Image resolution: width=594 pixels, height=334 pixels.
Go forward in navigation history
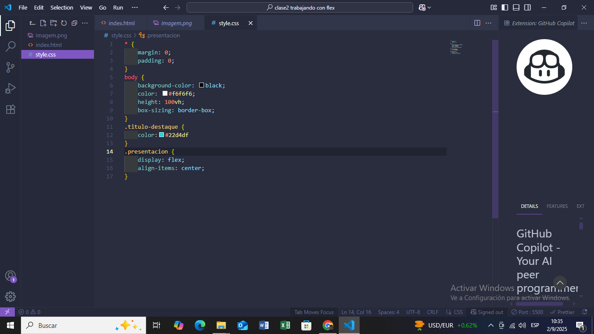(177, 7)
